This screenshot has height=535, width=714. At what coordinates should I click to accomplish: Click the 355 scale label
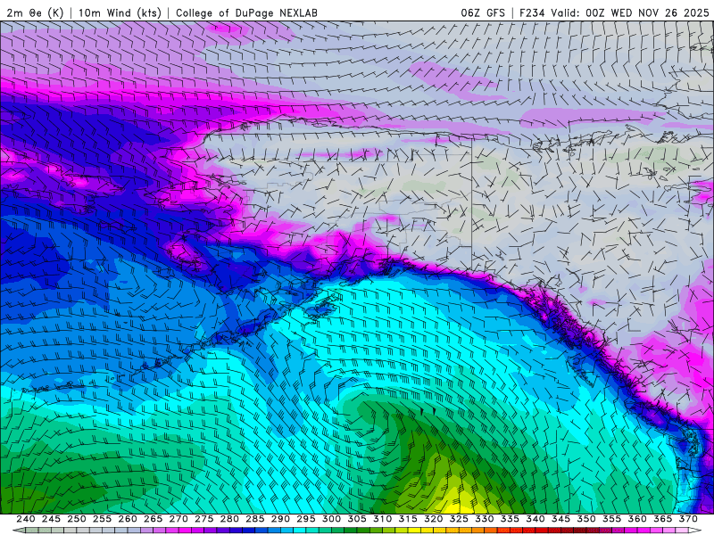(x=612, y=519)
